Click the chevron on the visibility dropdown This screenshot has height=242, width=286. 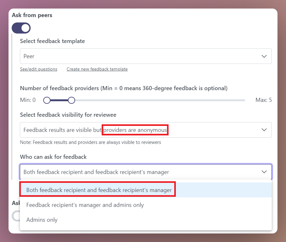tap(265, 130)
